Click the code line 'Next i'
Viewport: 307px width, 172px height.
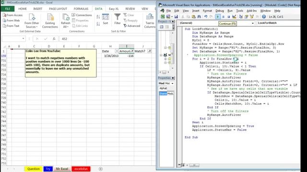198,122
